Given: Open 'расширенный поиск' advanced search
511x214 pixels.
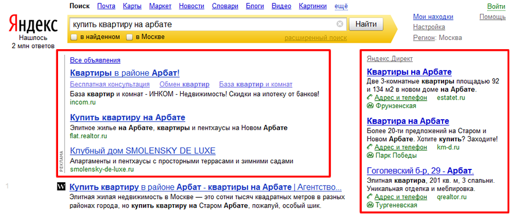Looking at the screenshot, I should coord(316,38).
